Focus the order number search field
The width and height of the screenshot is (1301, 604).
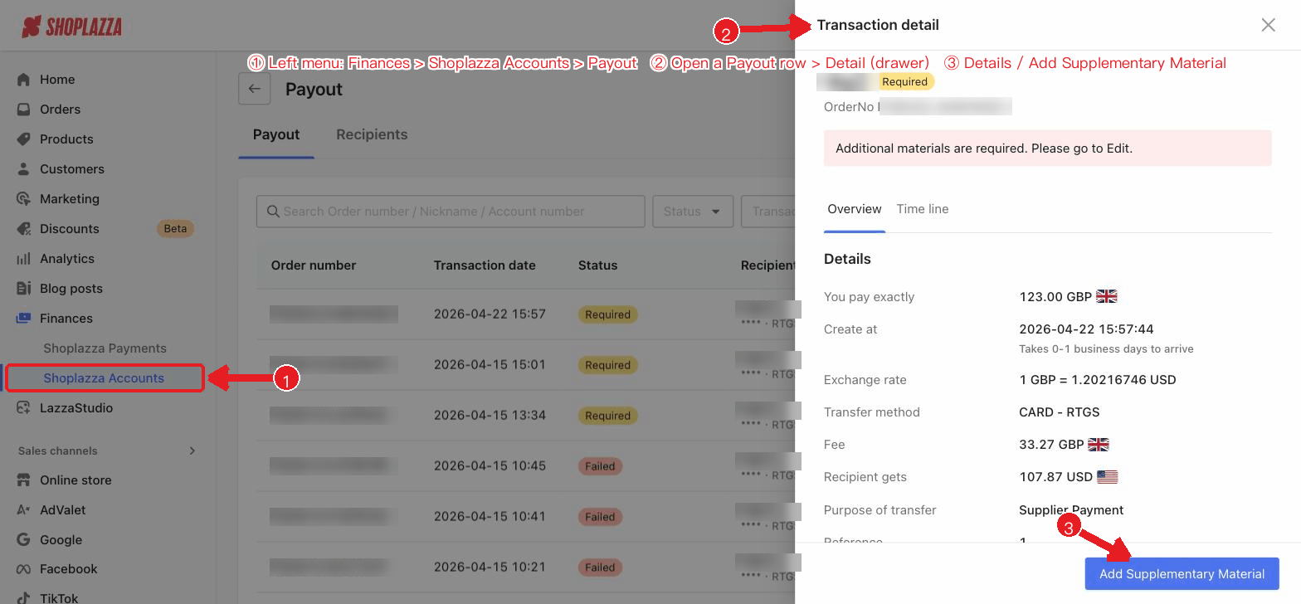click(x=451, y=212)
